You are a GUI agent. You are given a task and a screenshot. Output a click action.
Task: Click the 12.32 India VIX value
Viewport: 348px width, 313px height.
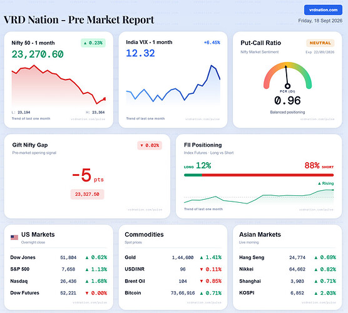(140, 53)
